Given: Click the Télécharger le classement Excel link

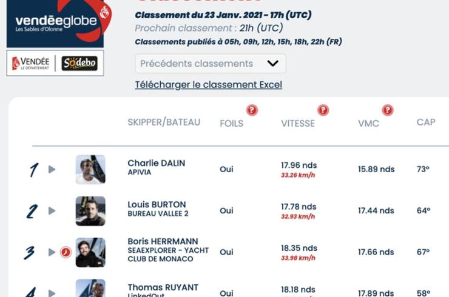Looking at the screenshot, I should click(209, 85).
